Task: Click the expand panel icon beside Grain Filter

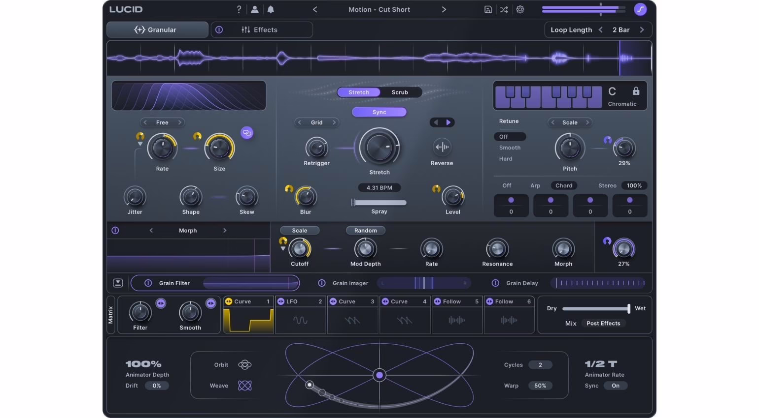Action: [x=118, y=283]
